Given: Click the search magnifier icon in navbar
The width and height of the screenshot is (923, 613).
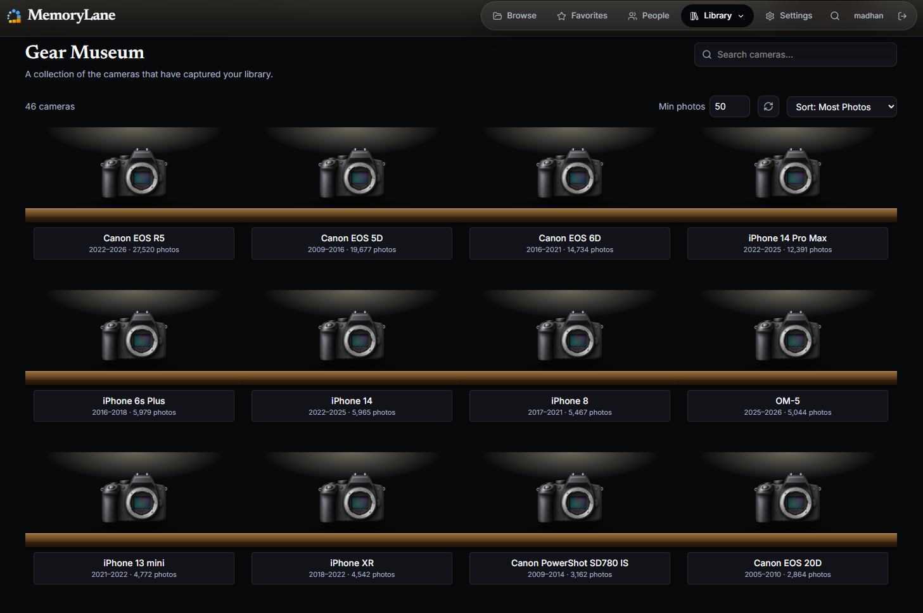Looking at the screenshot, I should coord(835,16).
